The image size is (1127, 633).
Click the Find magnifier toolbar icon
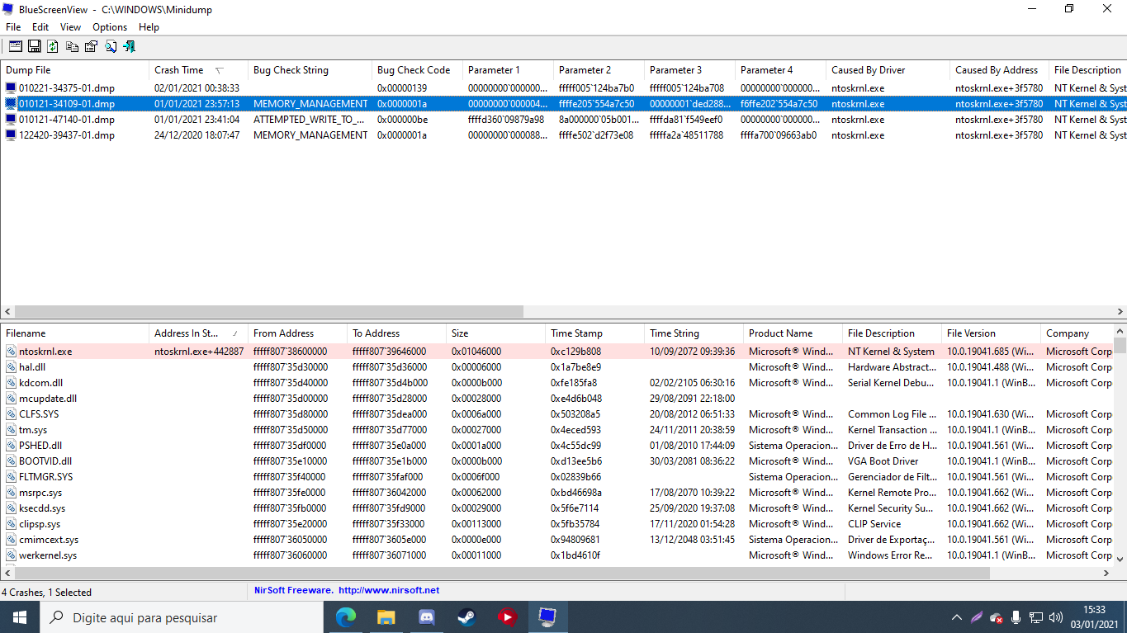point(110,46)
